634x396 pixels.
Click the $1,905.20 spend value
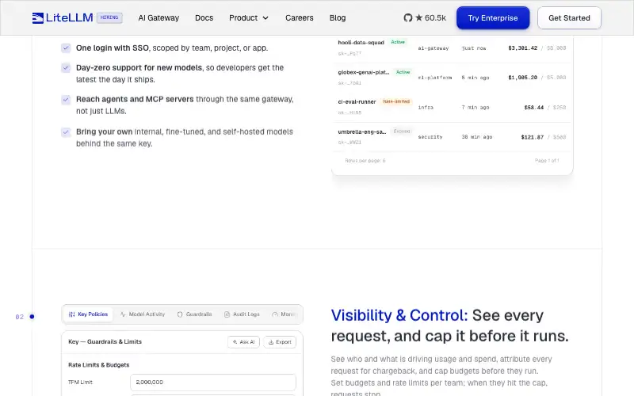[x=523, y=78]
